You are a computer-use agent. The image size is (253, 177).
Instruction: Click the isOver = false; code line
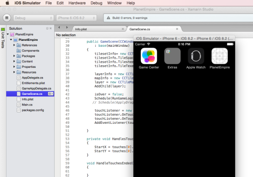point(109,94)
